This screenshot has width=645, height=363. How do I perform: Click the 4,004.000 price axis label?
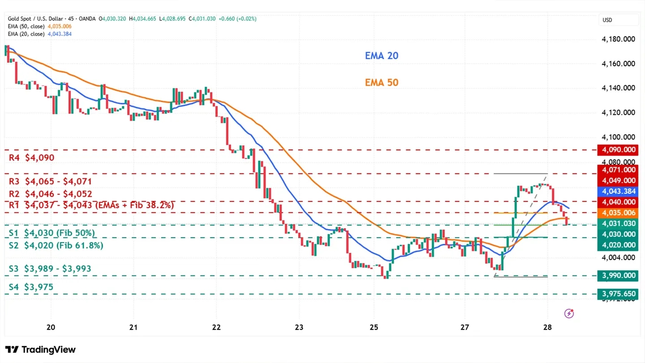618,258
